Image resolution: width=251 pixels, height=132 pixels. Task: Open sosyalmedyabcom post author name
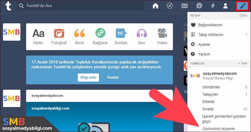[47, 96]
